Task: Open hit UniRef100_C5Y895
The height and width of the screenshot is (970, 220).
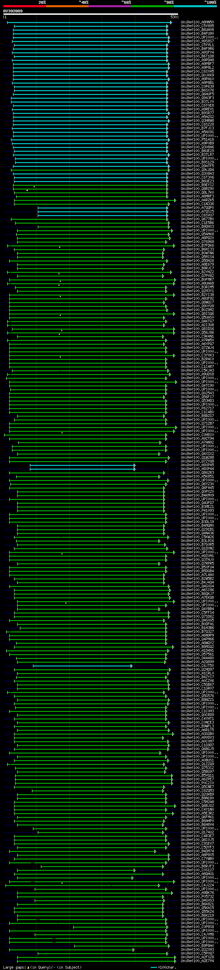Action: tap(197, 26)
